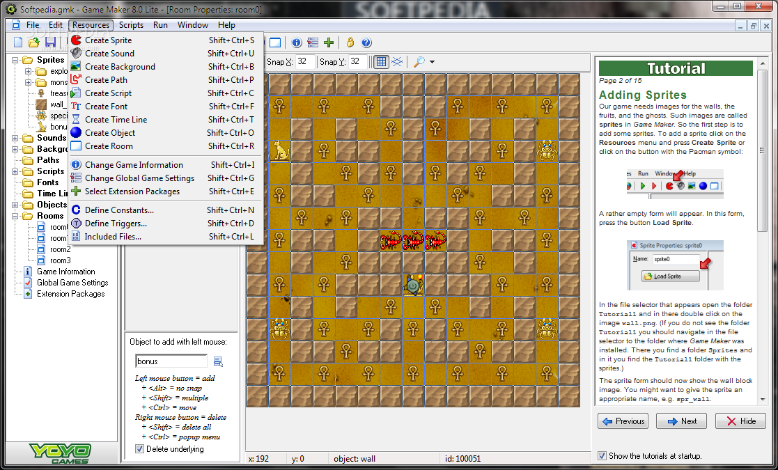778x470 pixels.
Task: Expand the Scripts folder
Action: point(15,171)
